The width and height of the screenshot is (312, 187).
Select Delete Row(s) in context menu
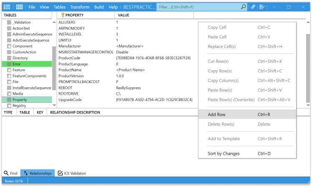tap(247, 124)
